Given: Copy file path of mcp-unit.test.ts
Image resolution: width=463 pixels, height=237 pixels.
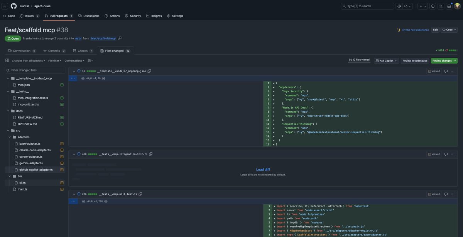Looking at the screenshot, I should pyautogui.click(x=140, y=194).
